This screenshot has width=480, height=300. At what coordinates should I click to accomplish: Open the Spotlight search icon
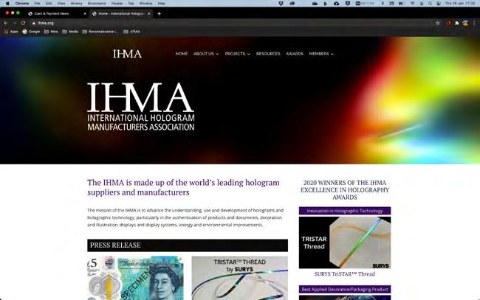click(x=430, y=4)
